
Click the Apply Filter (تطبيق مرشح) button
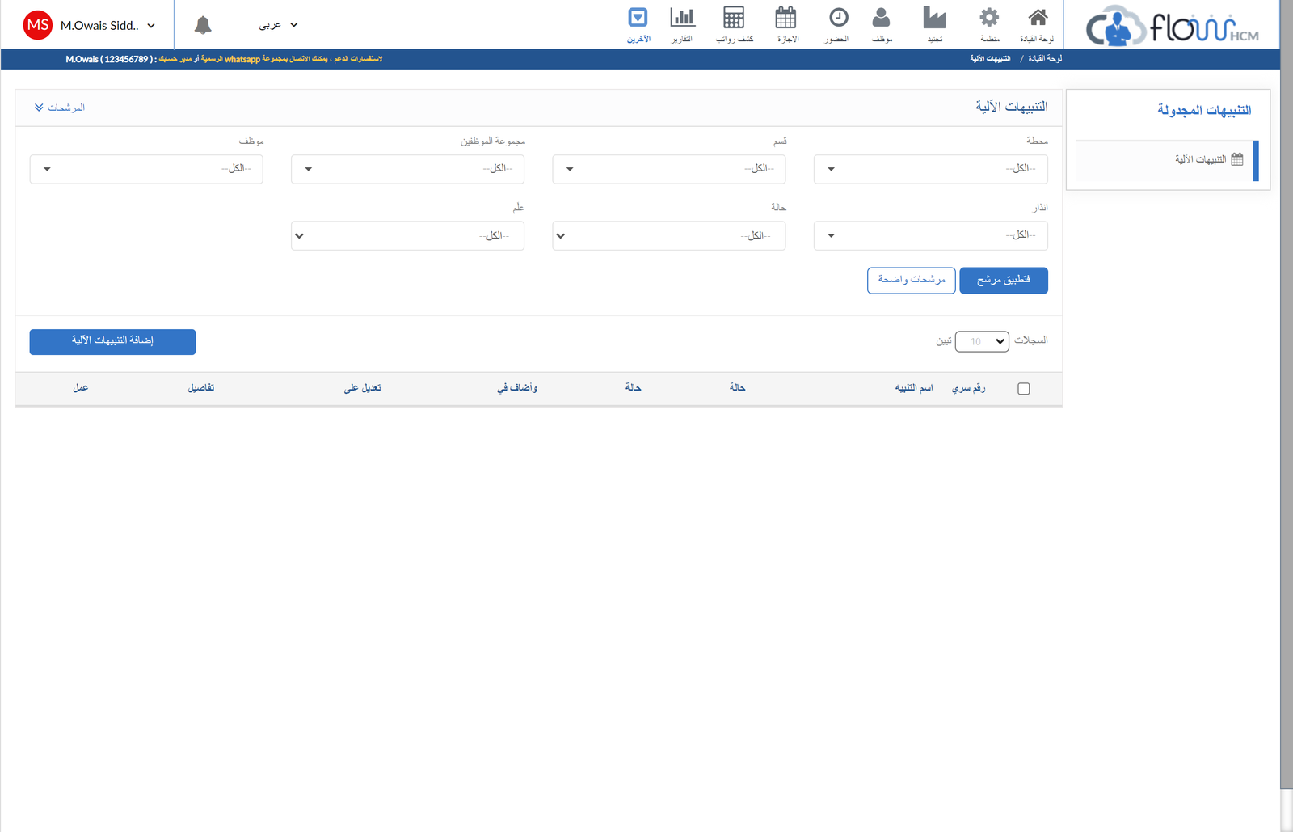(1003, 281)
